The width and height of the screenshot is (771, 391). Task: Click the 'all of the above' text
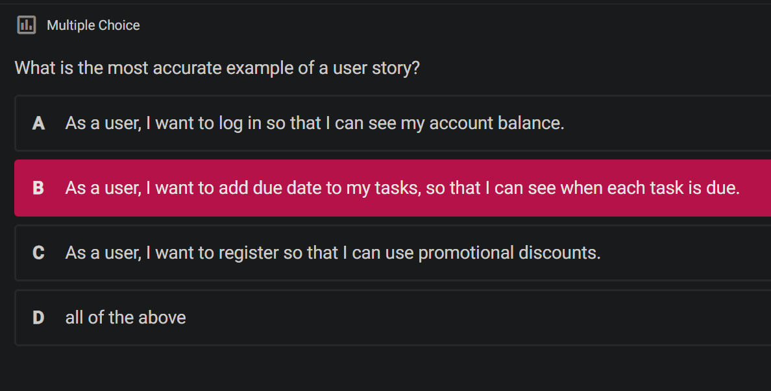pyautogui.click(x=125, y=318)
